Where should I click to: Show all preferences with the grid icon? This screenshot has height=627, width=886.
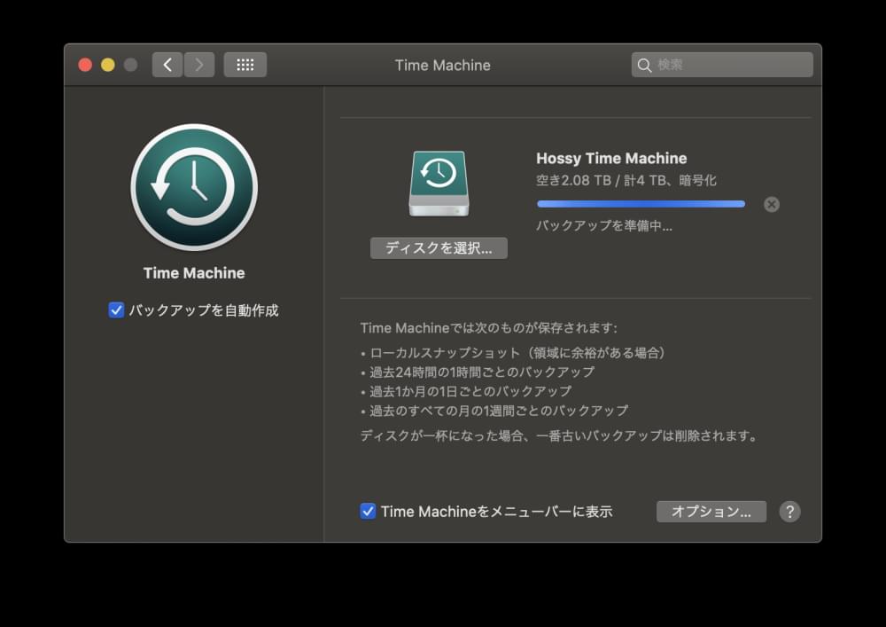(x=245, y=65)
